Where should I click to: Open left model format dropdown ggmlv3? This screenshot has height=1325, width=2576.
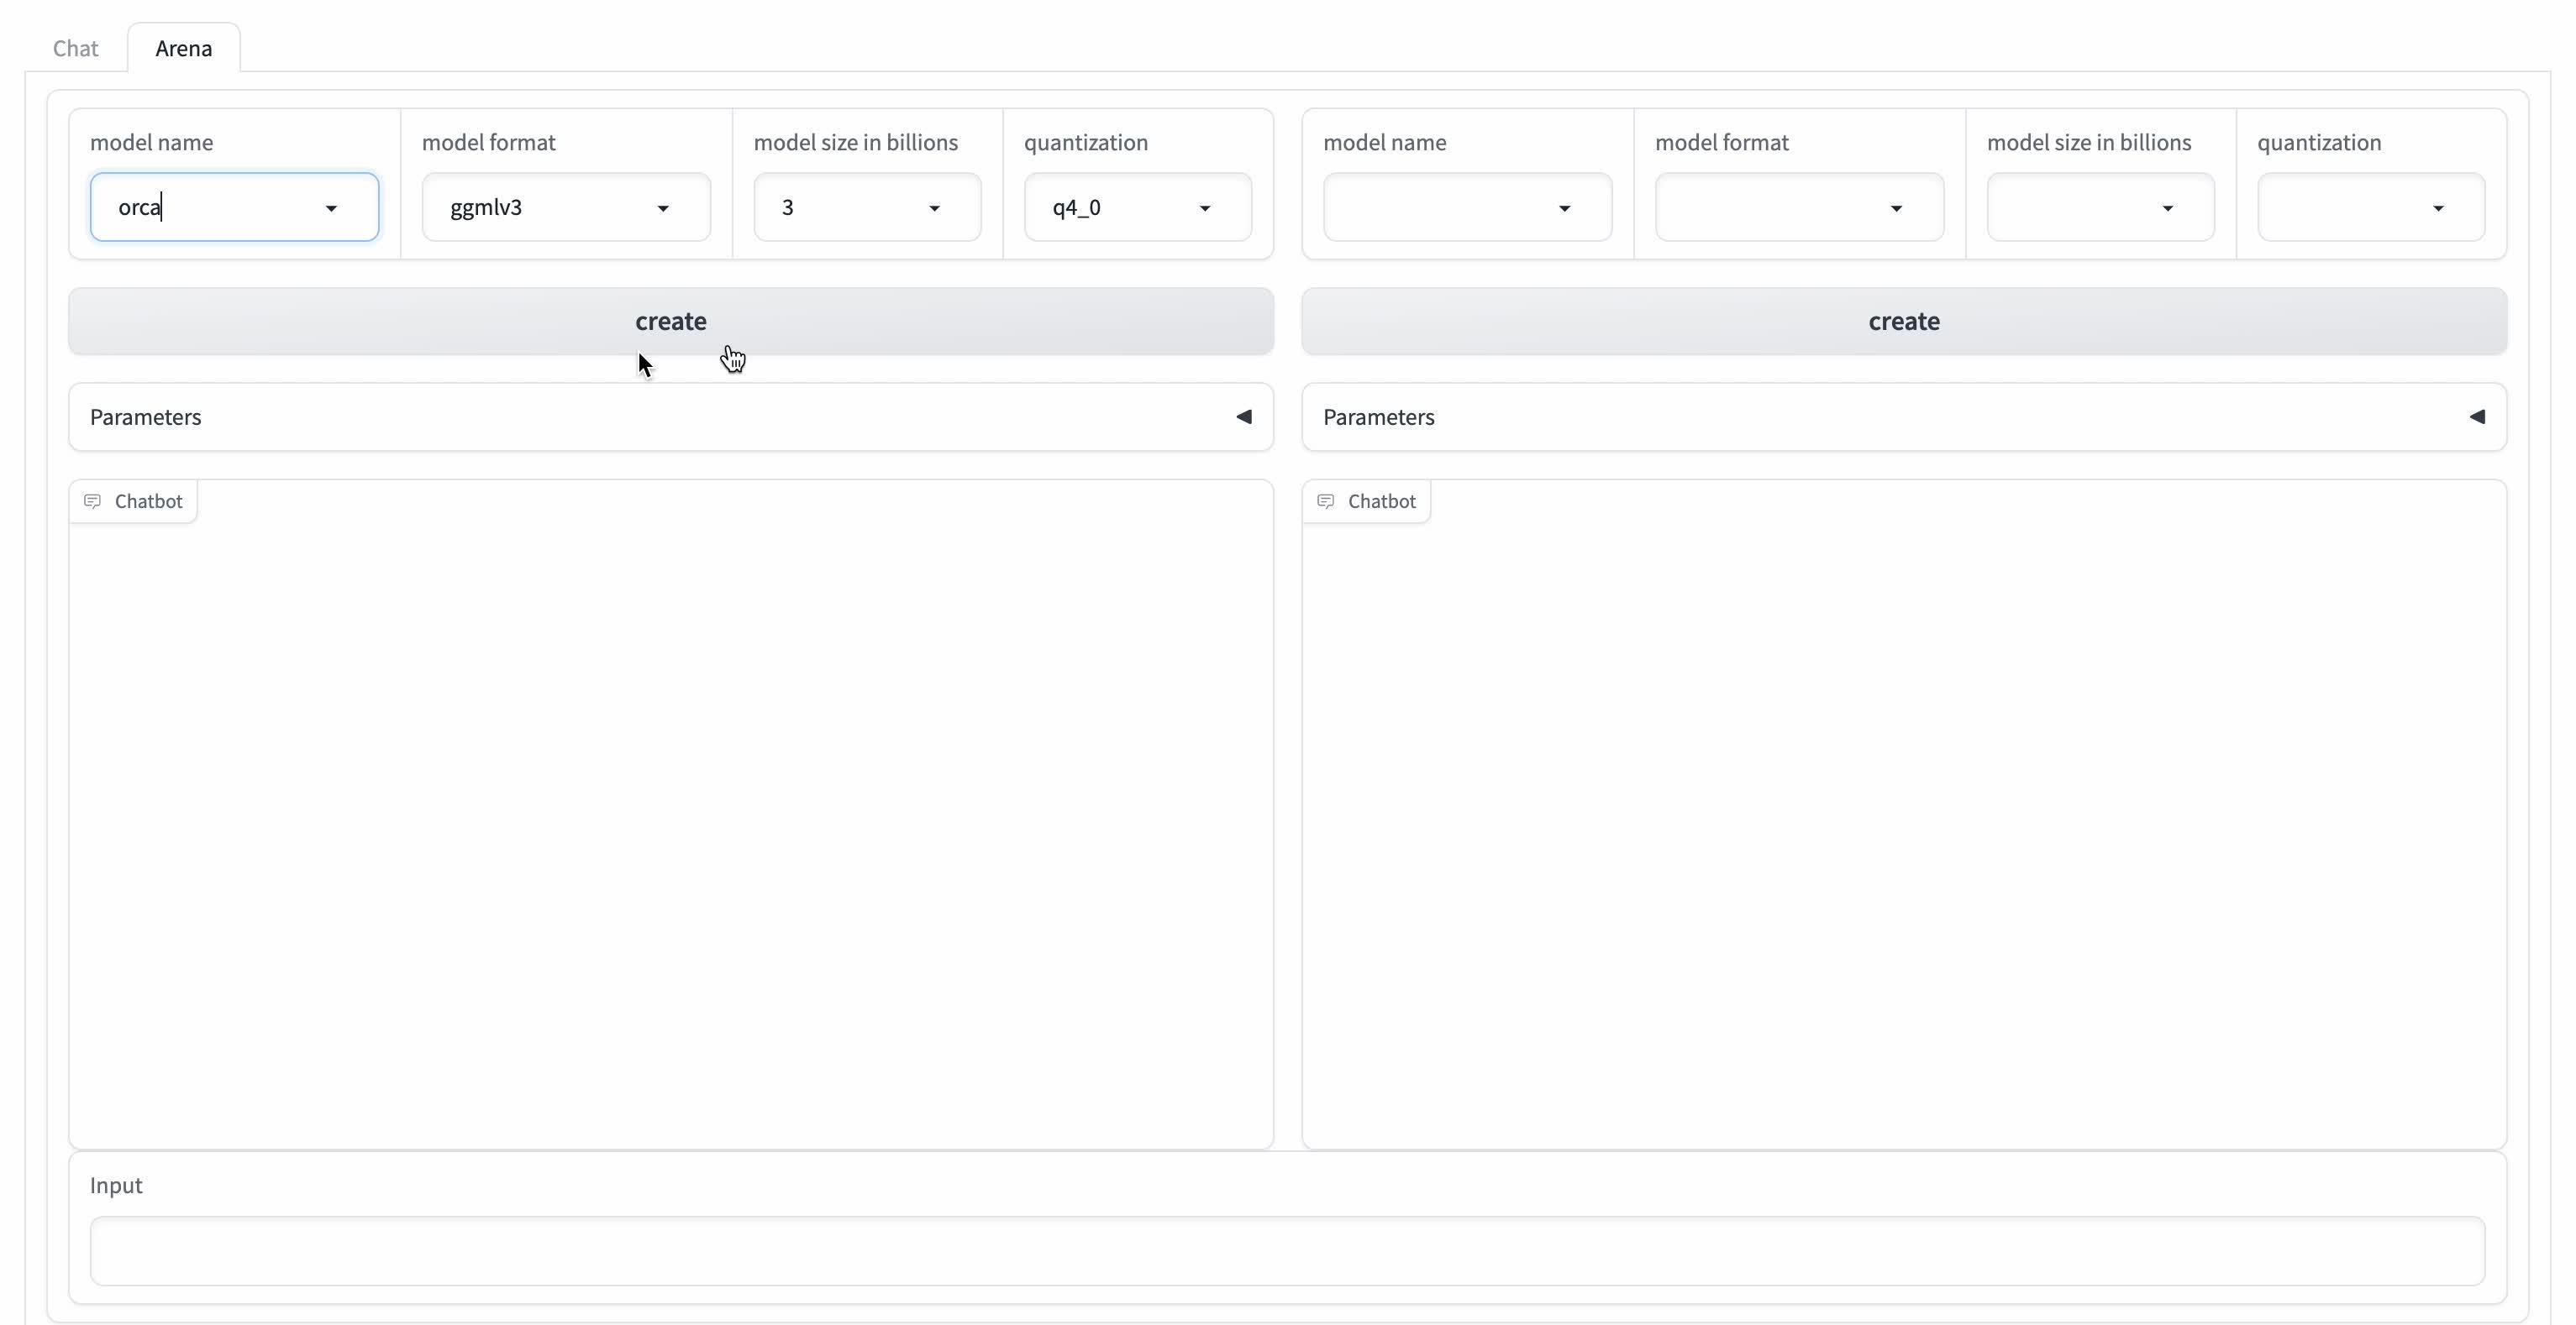tap(566, 207)
